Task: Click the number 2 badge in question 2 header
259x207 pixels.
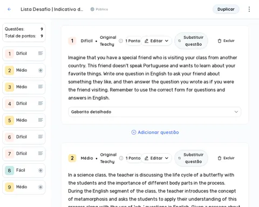Action: click(72, 158)
